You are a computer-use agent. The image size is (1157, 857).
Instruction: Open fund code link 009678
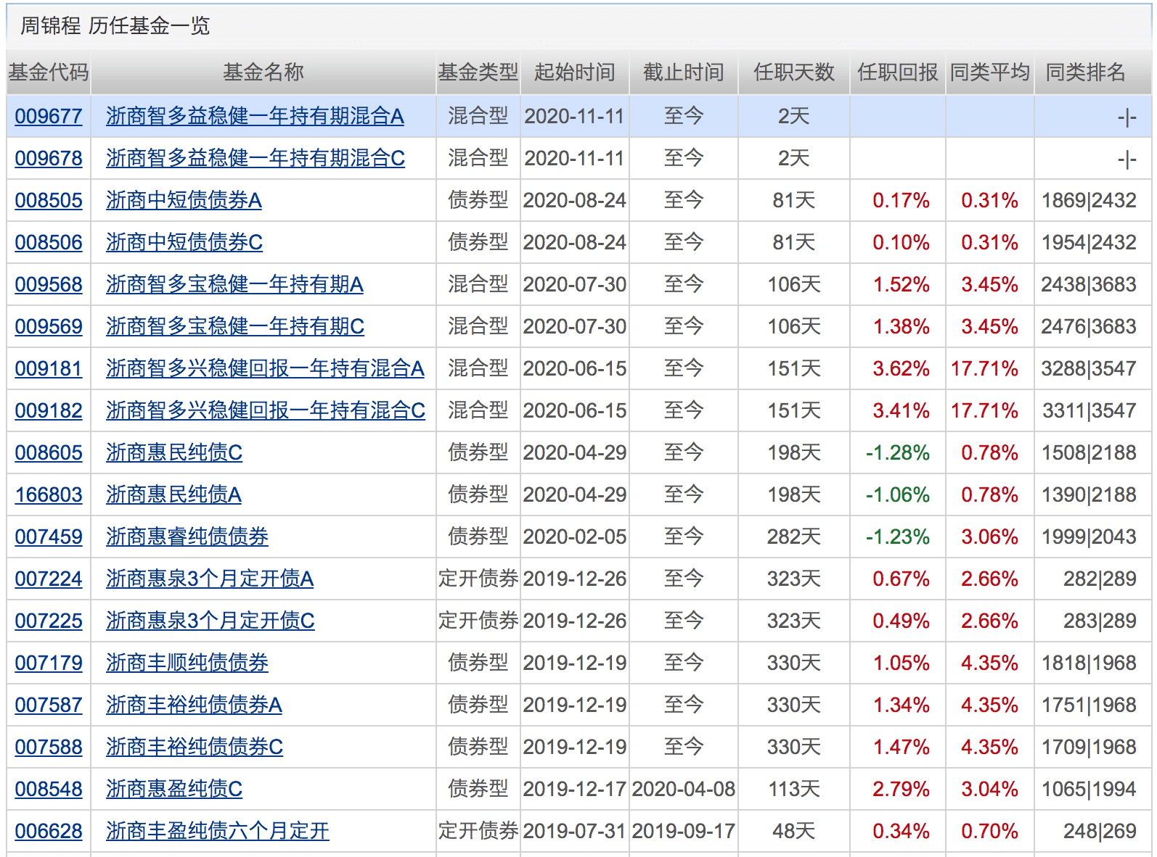tap(49, 158)
